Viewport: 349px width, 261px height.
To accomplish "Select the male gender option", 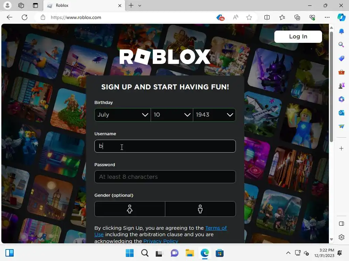I will click(x=200, y=209).
